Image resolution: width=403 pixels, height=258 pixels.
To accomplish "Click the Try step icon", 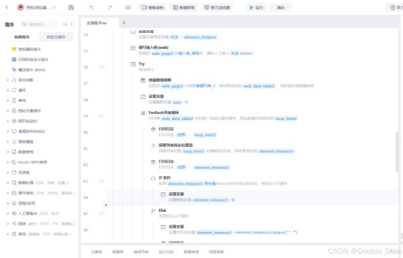I will click(133, 64).
